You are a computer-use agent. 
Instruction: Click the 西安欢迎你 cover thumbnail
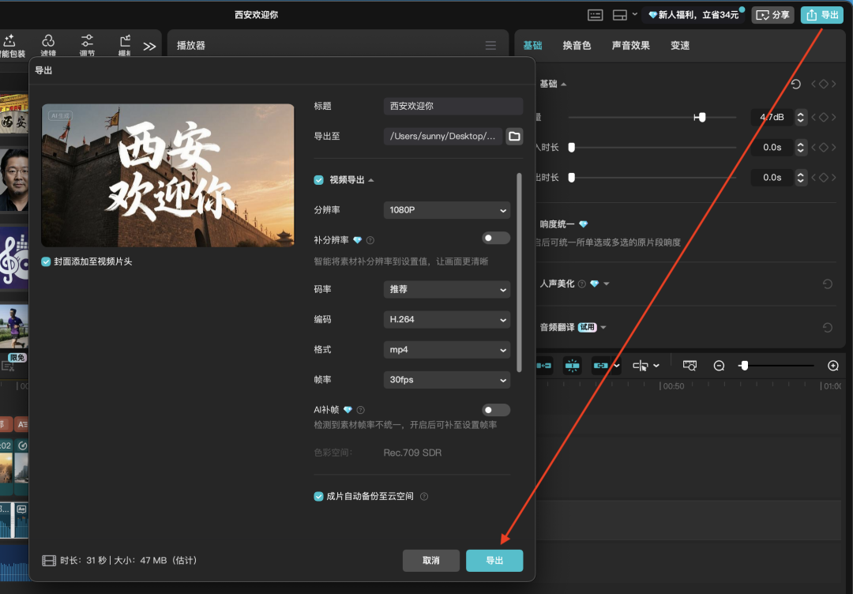[x=167, y=175]
